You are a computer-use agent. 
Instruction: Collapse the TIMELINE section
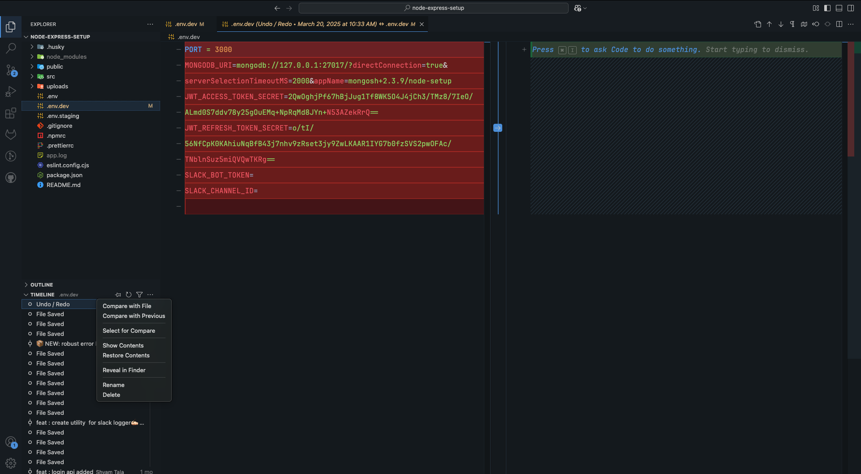(x=26, y=295)
